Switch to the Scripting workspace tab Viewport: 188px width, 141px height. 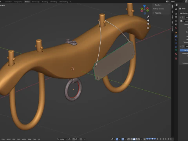pos(45,2)
